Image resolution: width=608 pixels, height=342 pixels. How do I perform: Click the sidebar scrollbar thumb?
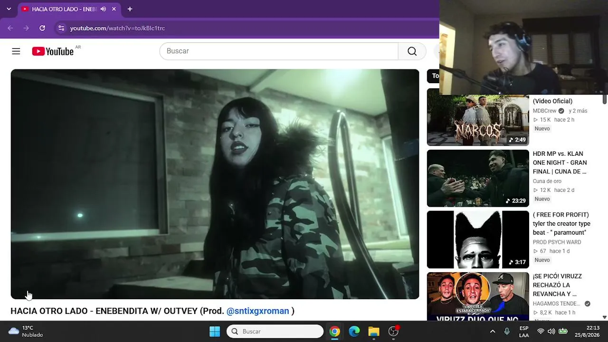click(605, 99)
